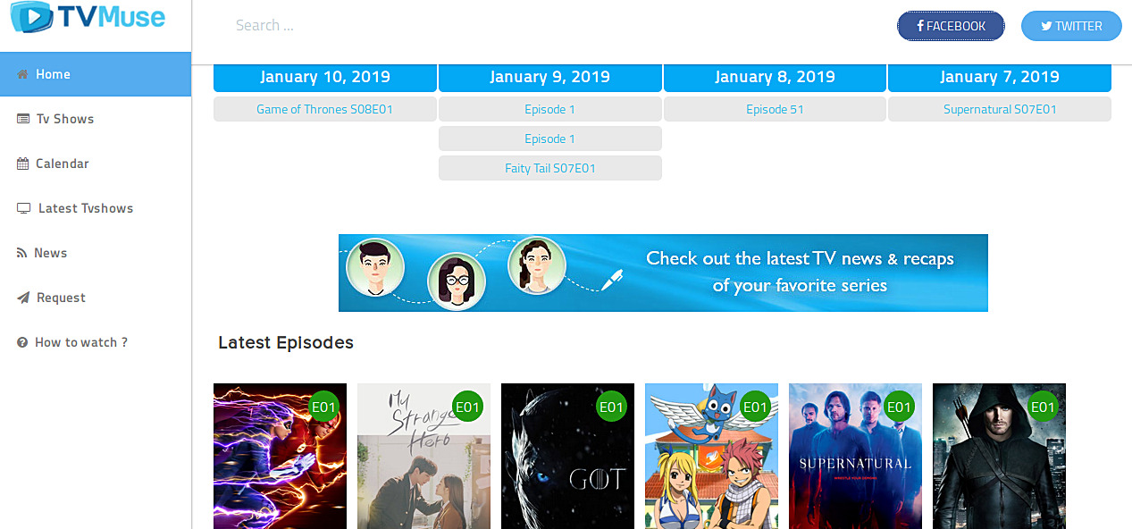The image size is (1132, 529).
Task: Open the GOT poster thumbnail
Action: (x=567, y=456)
